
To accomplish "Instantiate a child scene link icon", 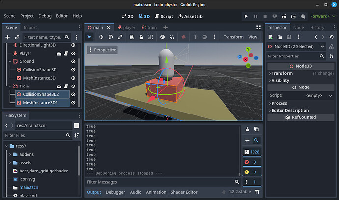I will click(x=17, y=37).
